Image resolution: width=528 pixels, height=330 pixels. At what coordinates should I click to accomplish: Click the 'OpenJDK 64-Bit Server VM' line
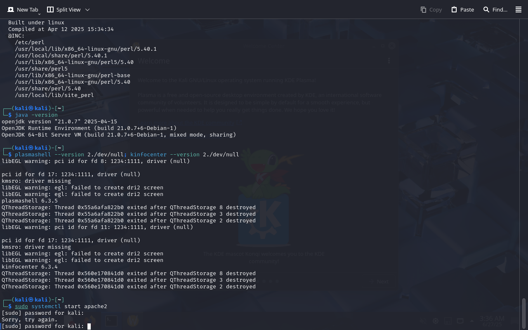(x=119, y=134)
